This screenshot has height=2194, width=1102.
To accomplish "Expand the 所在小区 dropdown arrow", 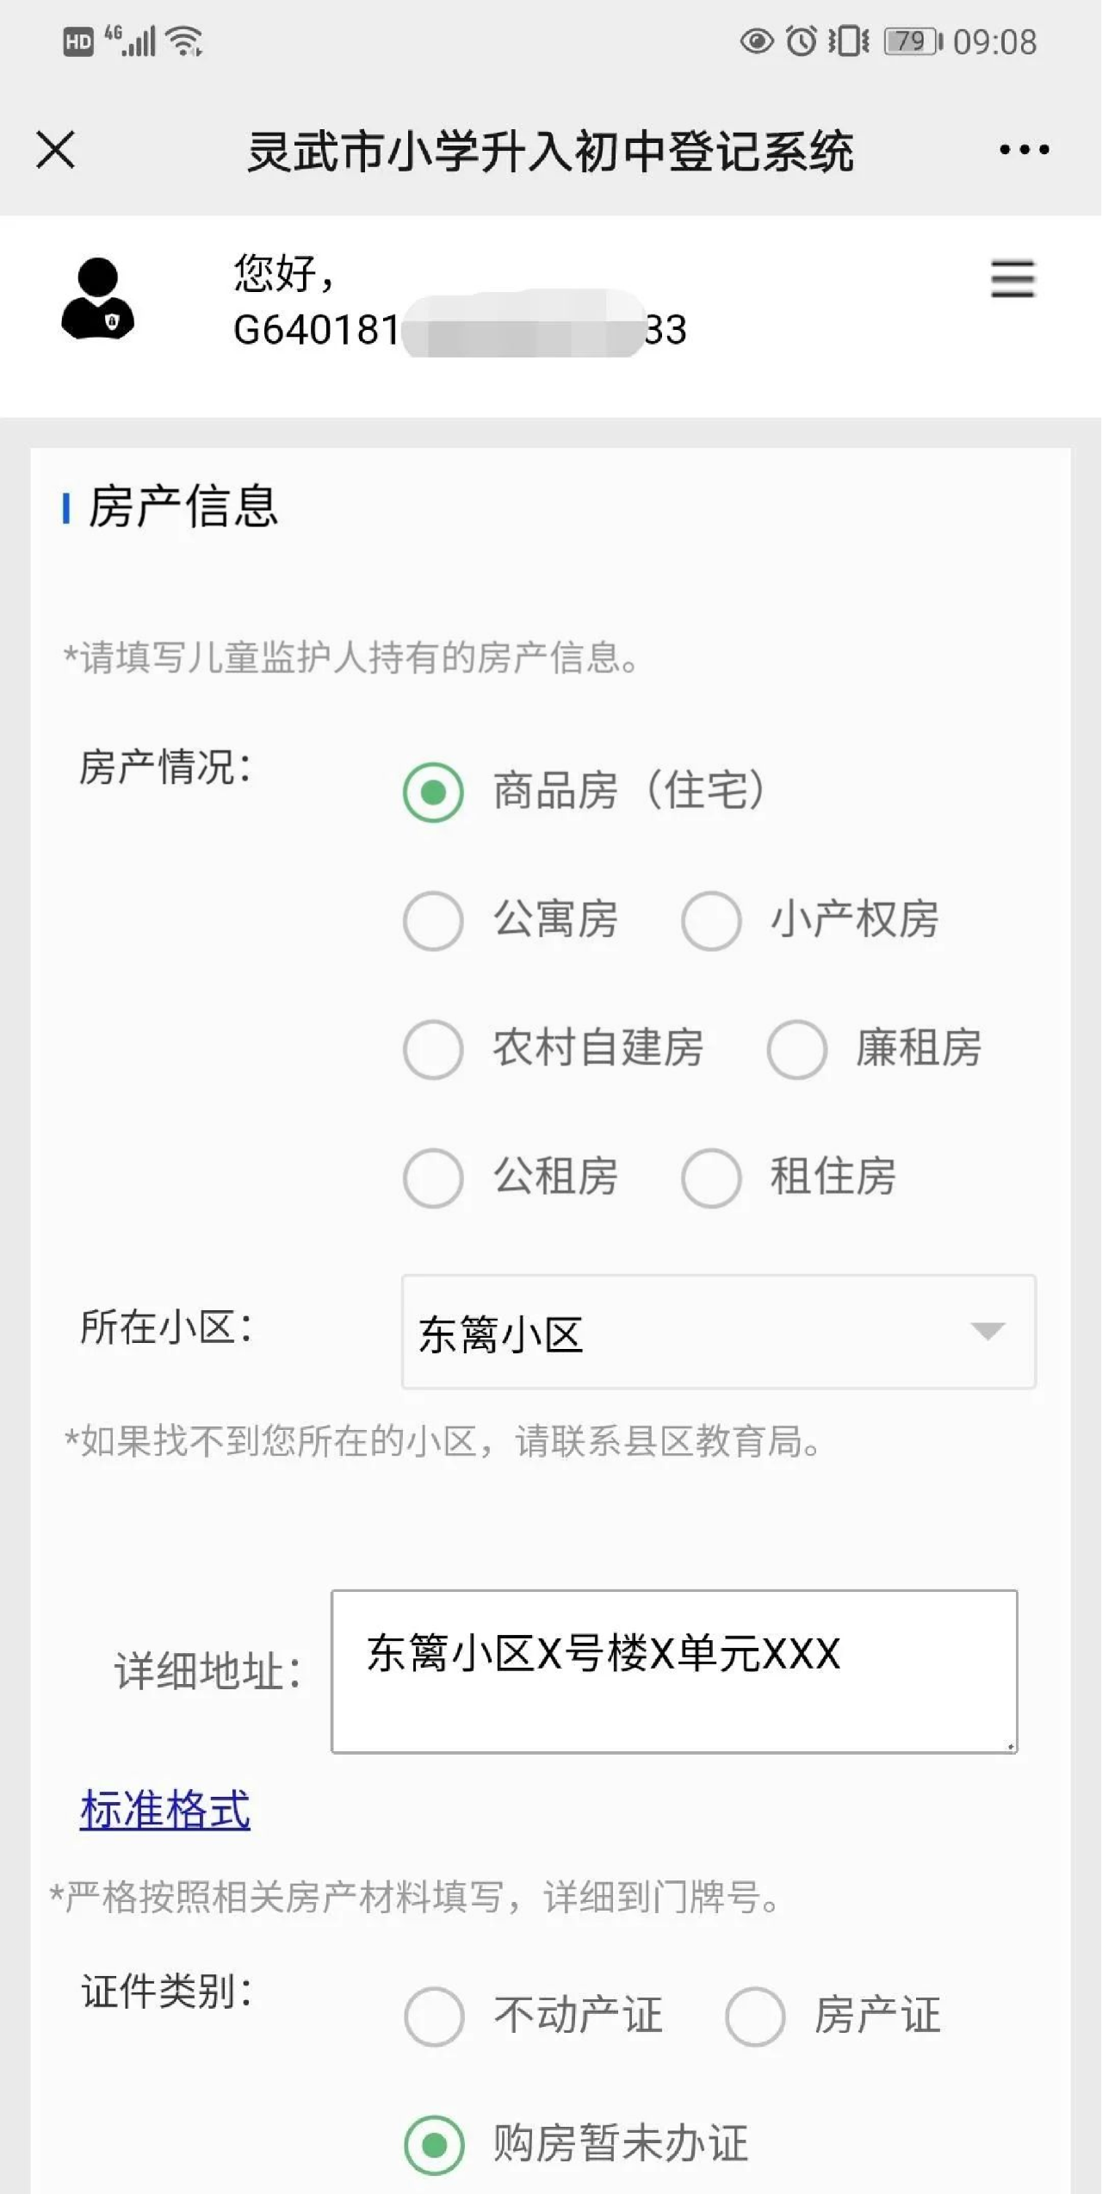I will point(987,1332).
